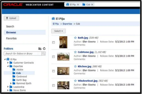
Task: Expand the News Items folder
Action: click(x=8, y=90)
